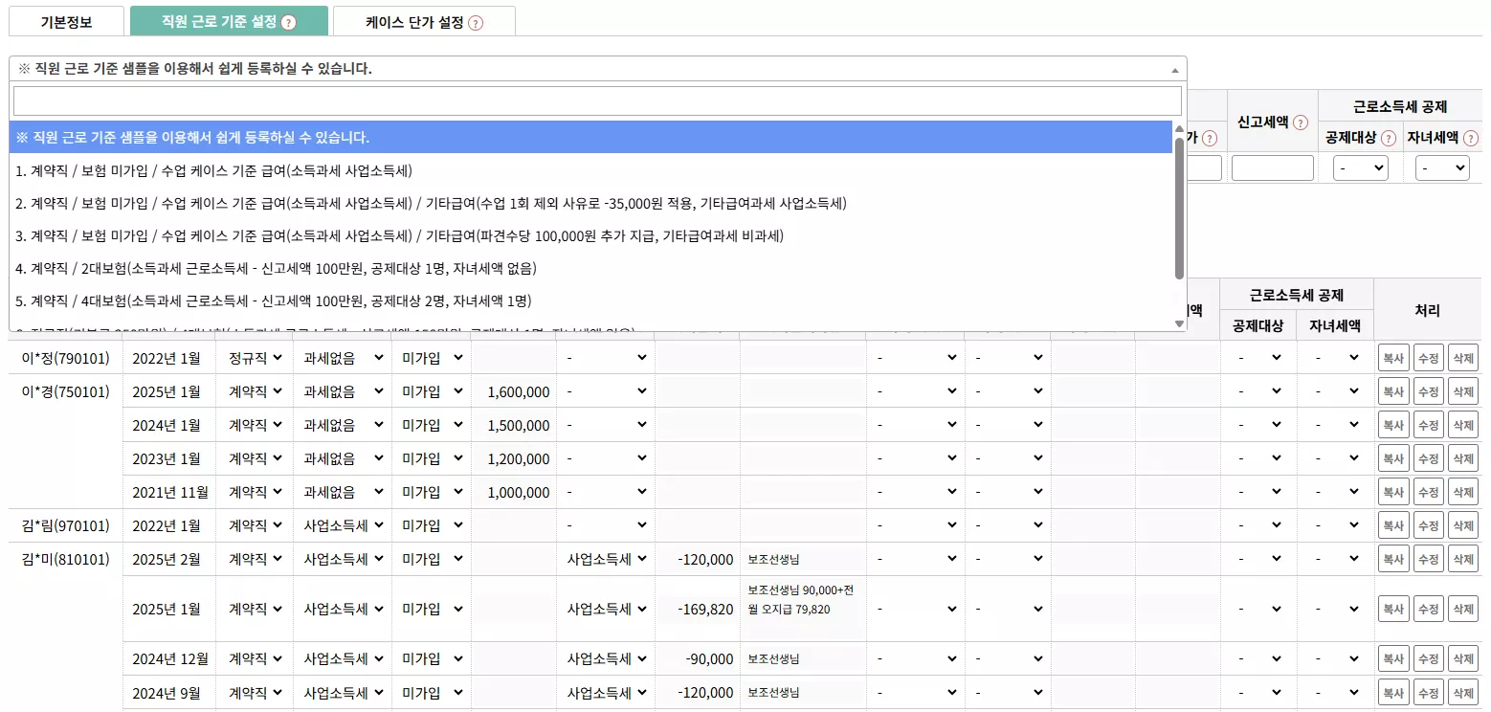
Task: Open the 과세없음 dropdown for 이*경 2025년 1월 row
Action: [343, 390]
